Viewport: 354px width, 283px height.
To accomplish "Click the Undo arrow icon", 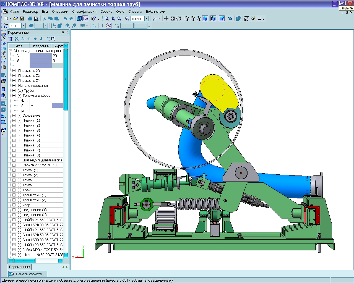I will click(x=65, y=19).
